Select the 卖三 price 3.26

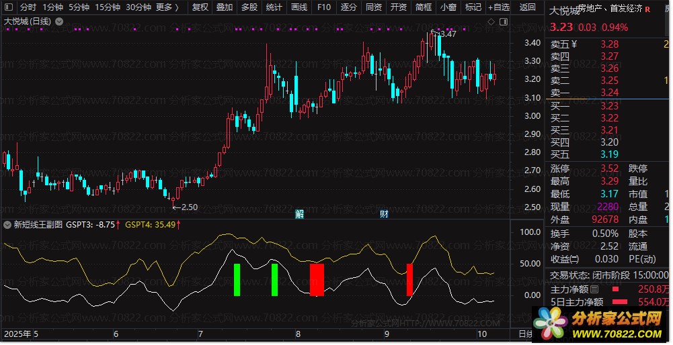(610, 68)
